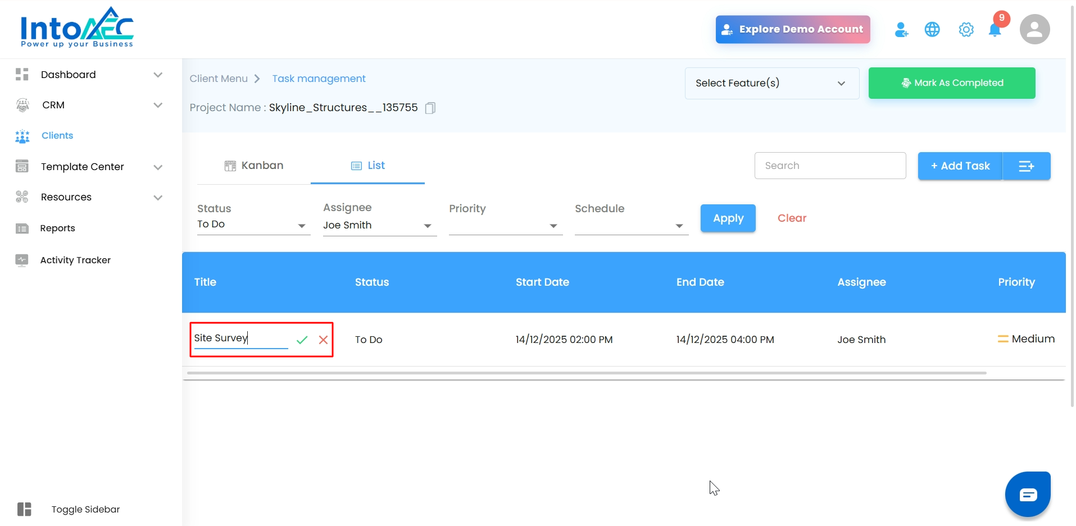Cancel the title edit with the red X
This screenshot has height=526, width=1076.
[x=323, y=340]
